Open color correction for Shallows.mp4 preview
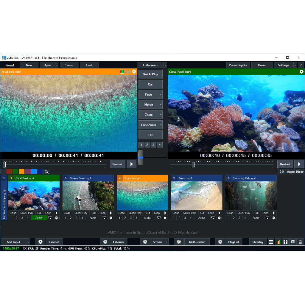 click(122, 72)
